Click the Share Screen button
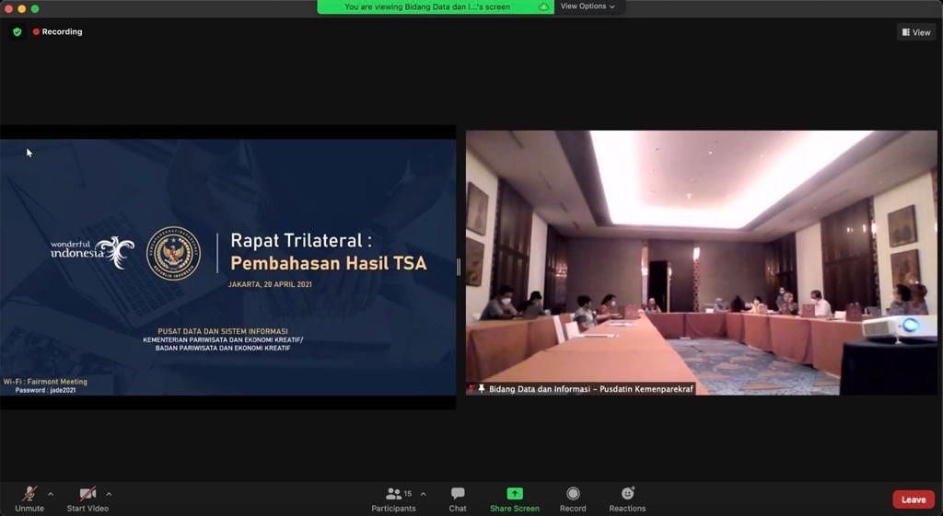The image size is (943, 516). 515,499
